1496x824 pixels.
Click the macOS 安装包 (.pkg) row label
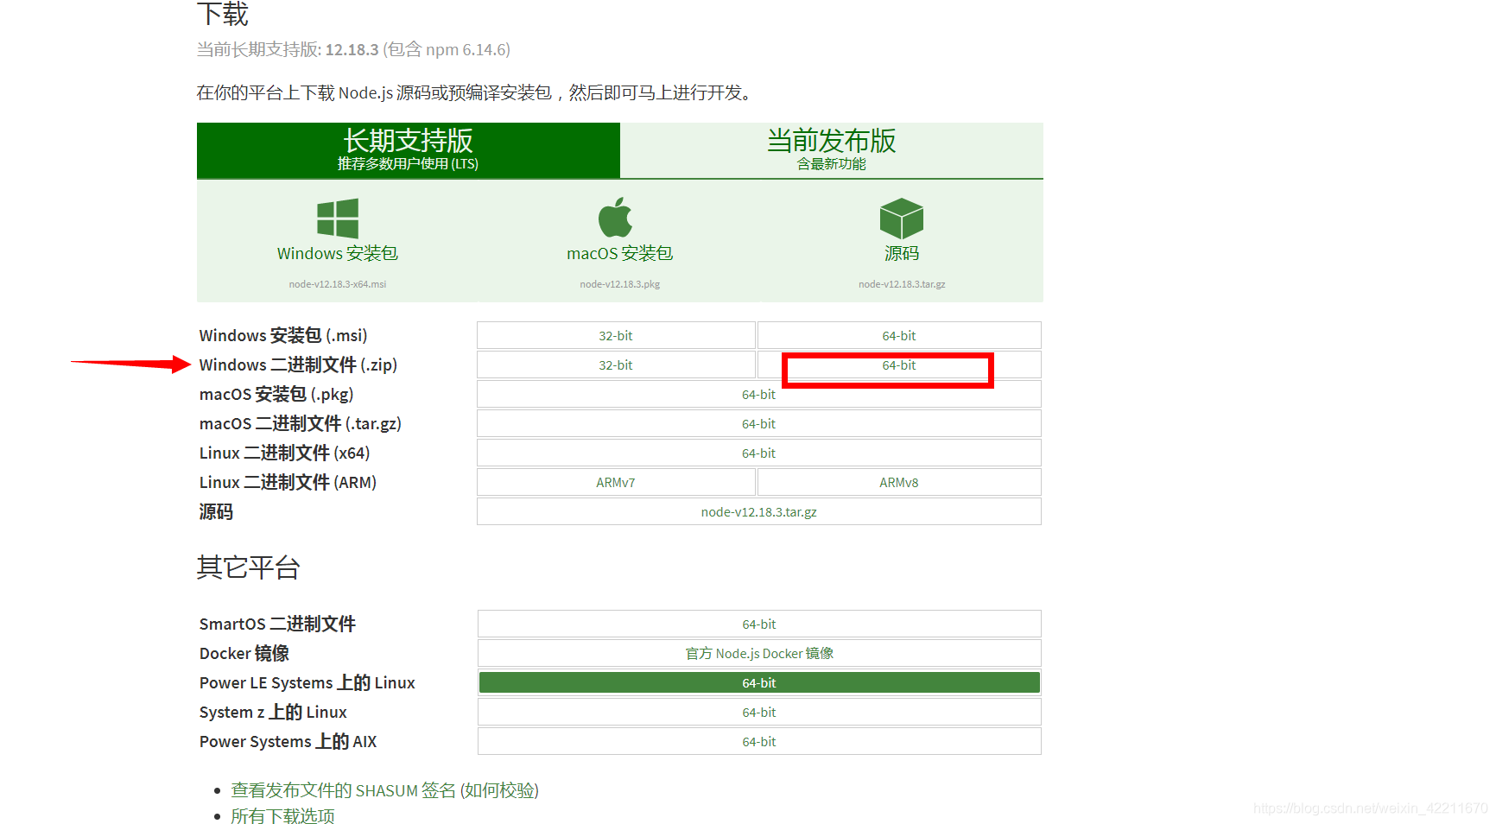click(276, 394)
